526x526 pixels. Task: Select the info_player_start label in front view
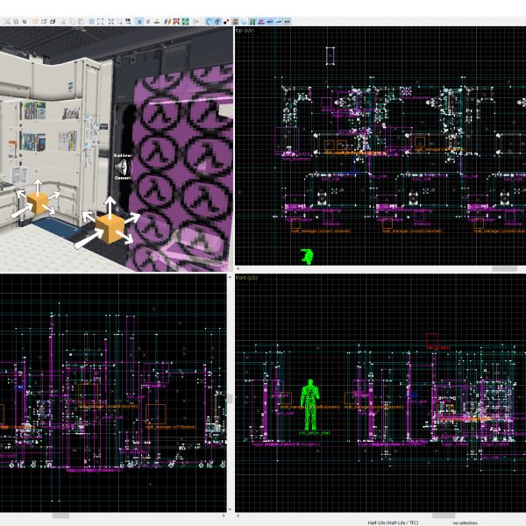315,433
